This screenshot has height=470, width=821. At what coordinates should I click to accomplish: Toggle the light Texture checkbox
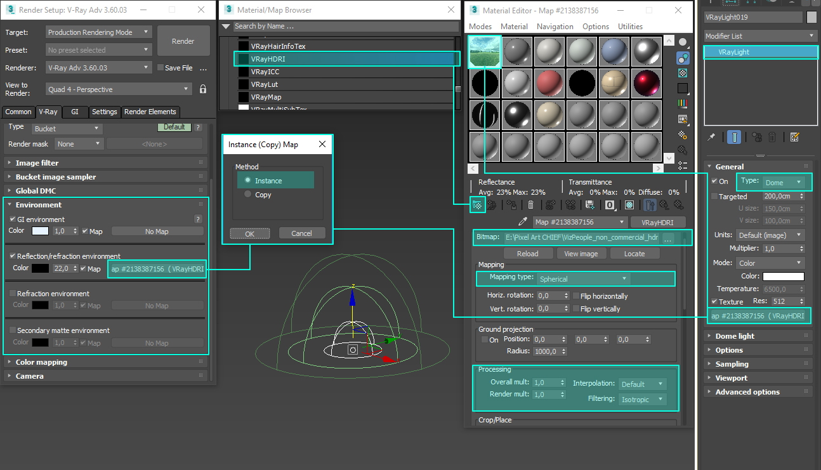pos(714,301)
